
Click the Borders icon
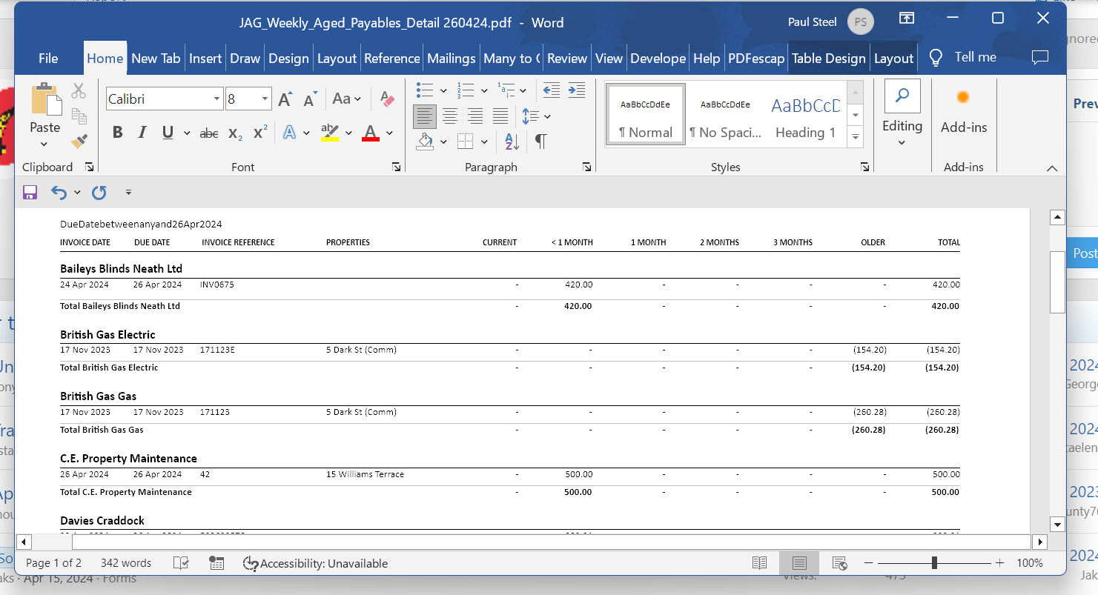click(466, 141)
